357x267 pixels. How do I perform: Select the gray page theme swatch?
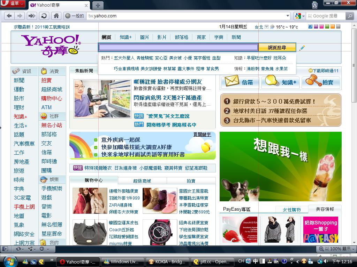coord(338,26)
